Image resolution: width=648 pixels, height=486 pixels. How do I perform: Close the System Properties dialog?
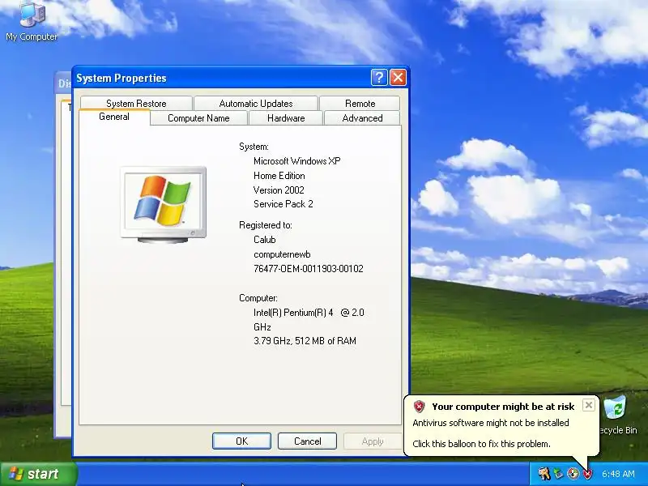(398, 77)
